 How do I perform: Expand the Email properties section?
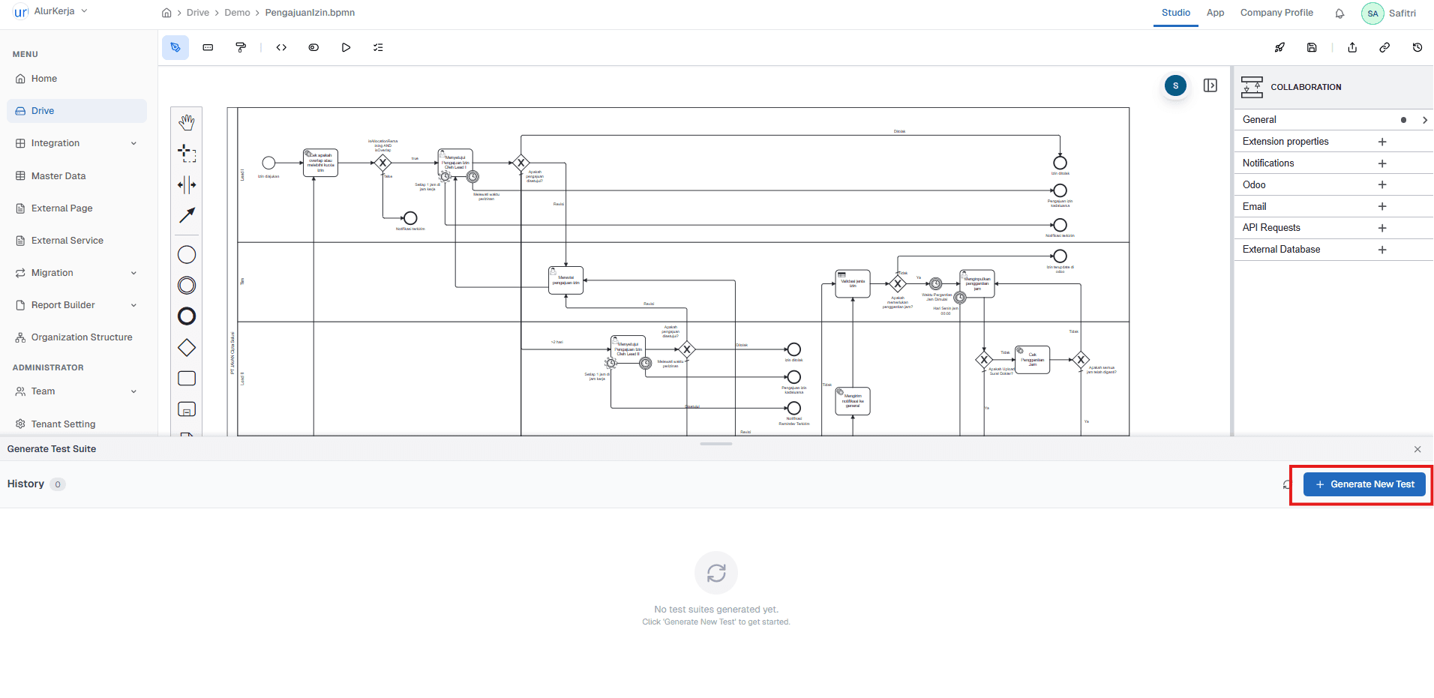click(x=1381, y=206)
